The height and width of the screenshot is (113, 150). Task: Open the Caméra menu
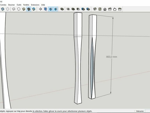(3, 5)
